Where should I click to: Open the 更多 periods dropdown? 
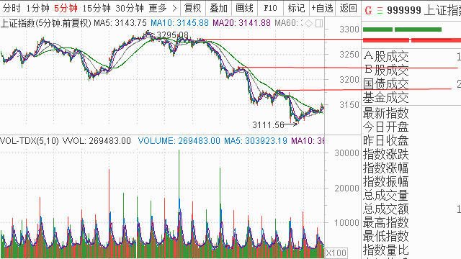click(158, 8)
